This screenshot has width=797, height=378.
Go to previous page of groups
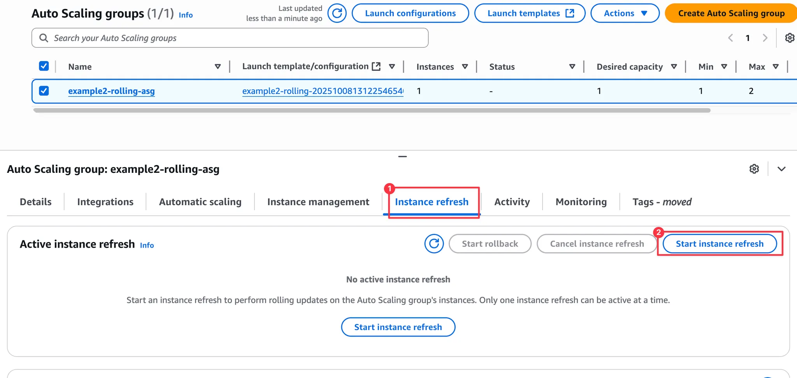730,38
